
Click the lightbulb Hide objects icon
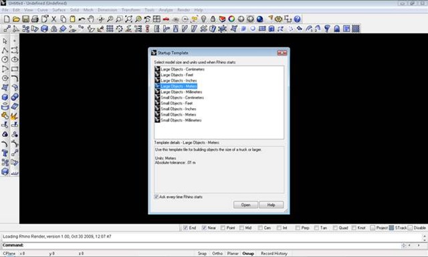coord(203,19)
